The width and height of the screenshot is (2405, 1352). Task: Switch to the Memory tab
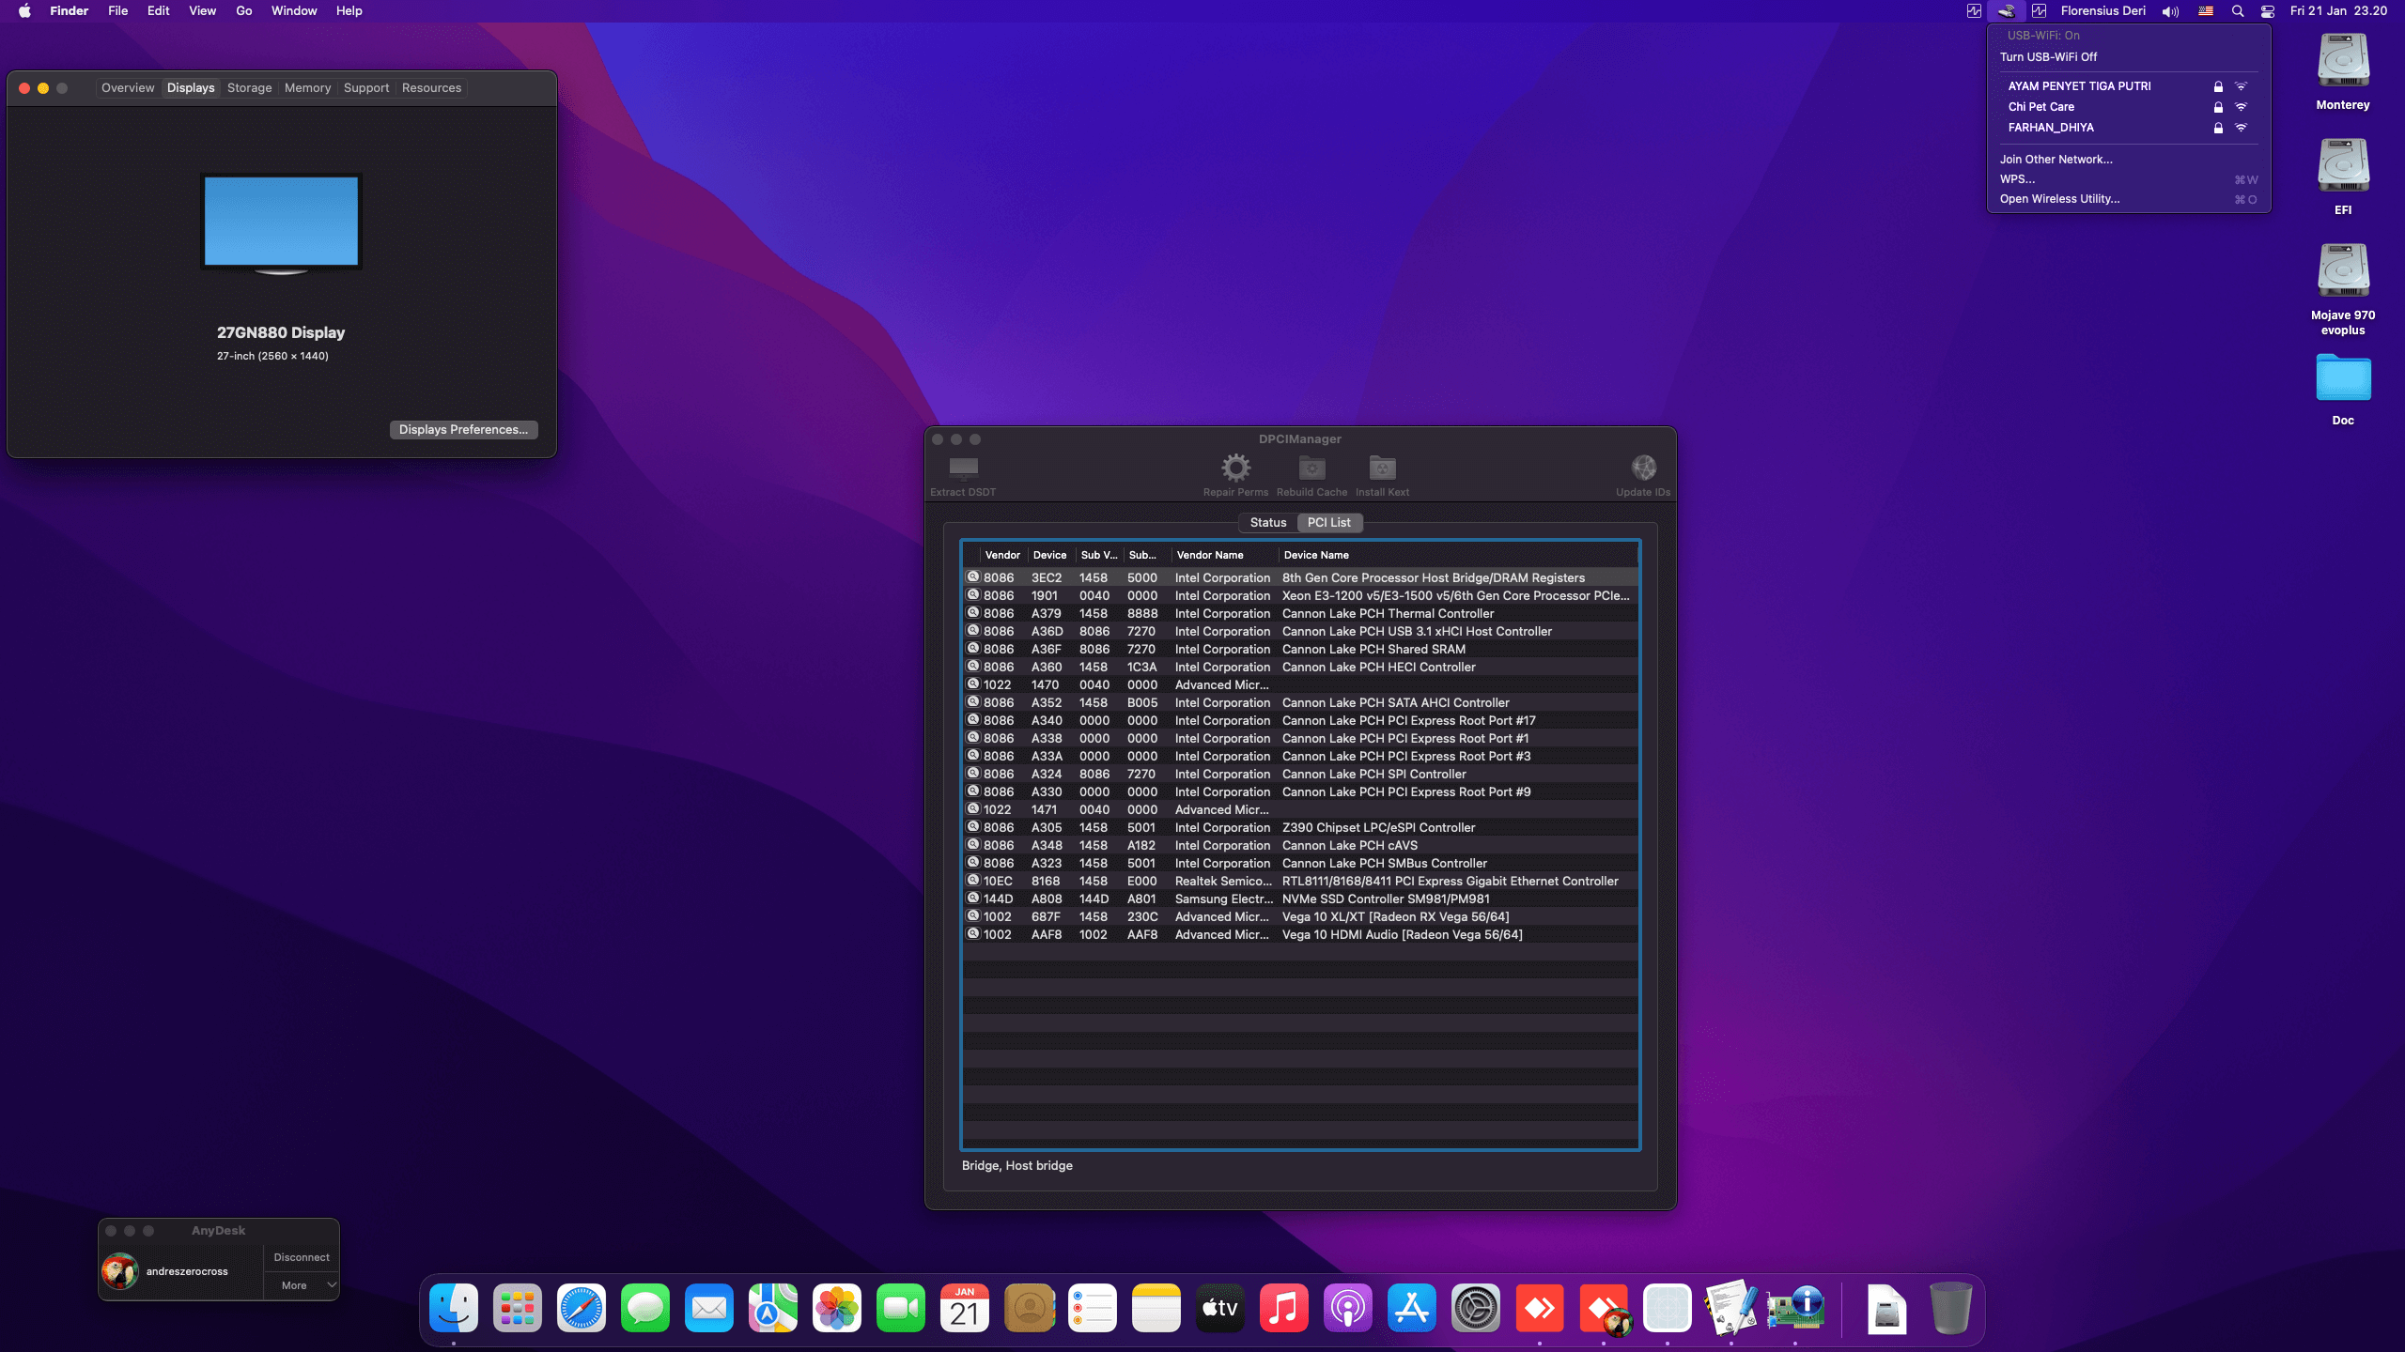coord(307,87)
